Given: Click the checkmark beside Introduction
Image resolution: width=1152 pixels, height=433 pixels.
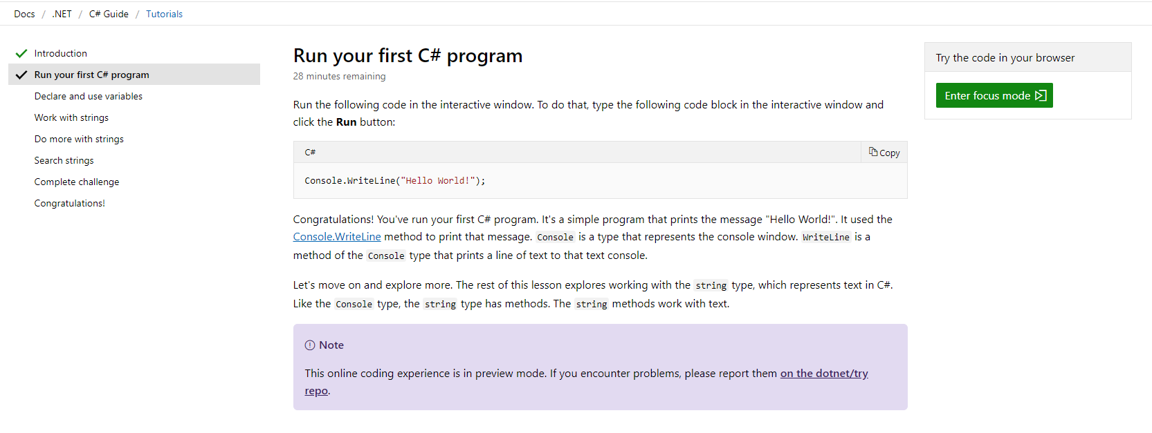Looking at the screenshot, I should click(x=20, y=52).
